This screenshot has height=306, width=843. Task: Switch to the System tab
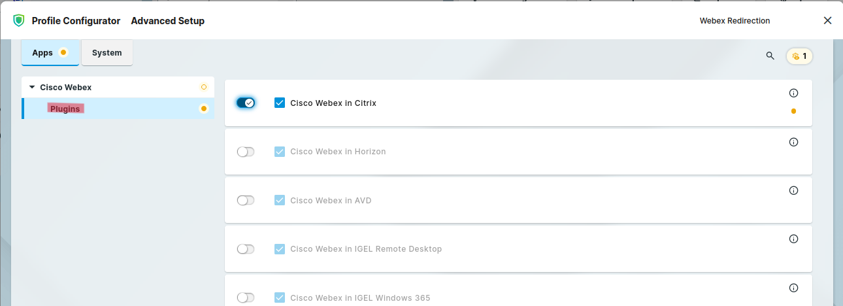(x=107, y=53)
